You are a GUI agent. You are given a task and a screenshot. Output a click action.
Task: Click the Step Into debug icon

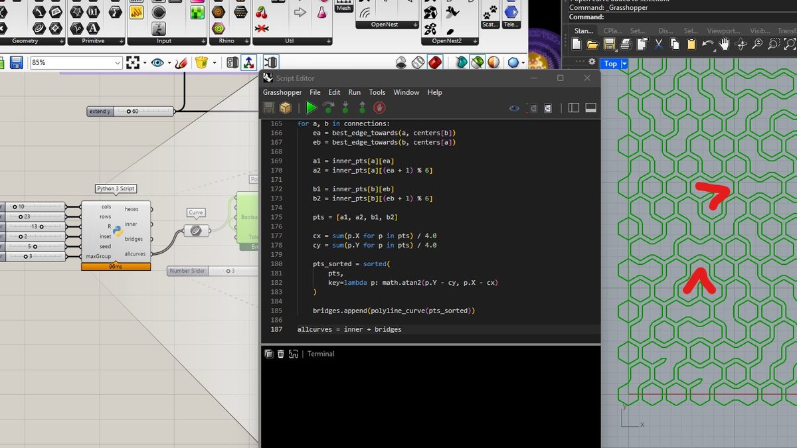pos(345,108)
